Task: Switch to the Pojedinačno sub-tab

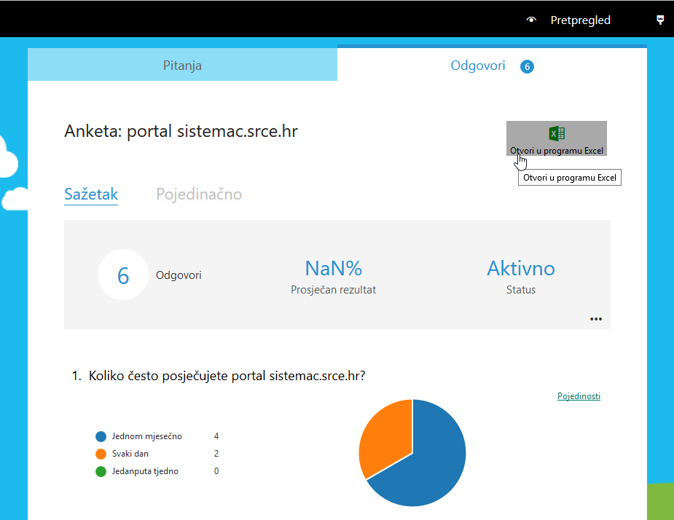Action: click(x=199, y=194)
